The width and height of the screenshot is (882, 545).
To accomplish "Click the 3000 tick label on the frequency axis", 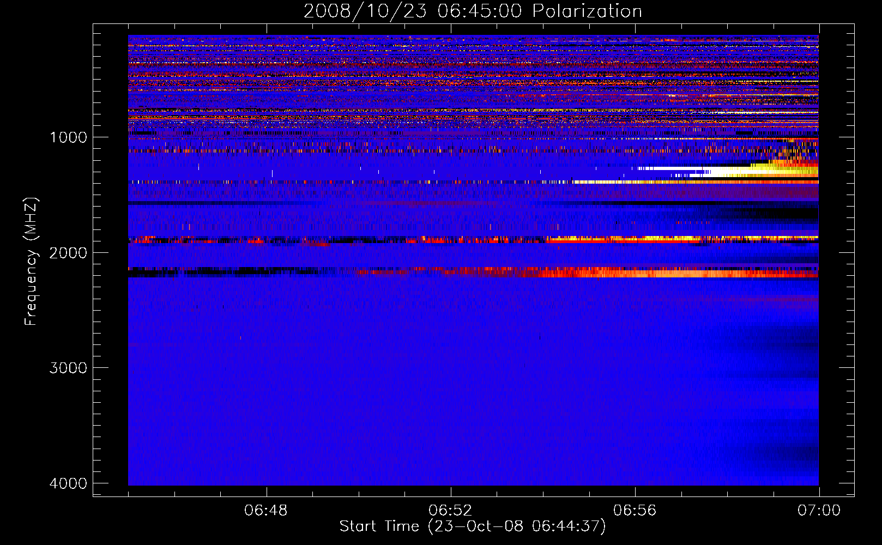I will (x=69, y=368).
